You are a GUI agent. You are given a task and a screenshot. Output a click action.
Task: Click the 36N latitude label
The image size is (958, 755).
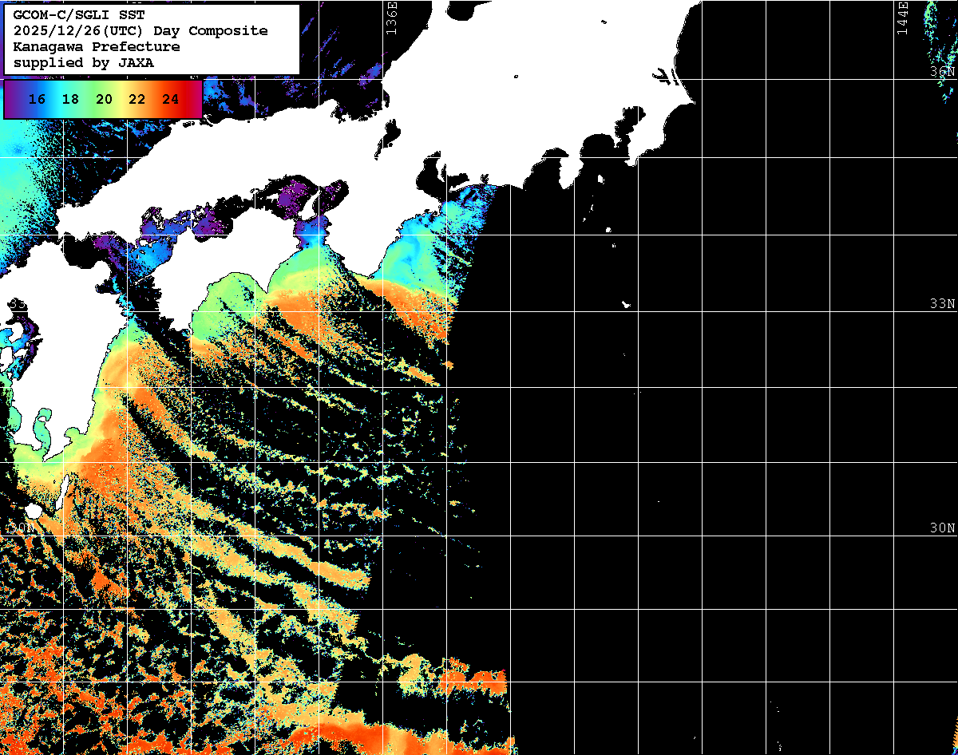click(942, 72)
